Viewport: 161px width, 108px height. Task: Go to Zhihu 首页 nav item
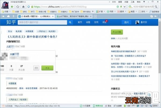pyautogui.click(x=80, y=22)
